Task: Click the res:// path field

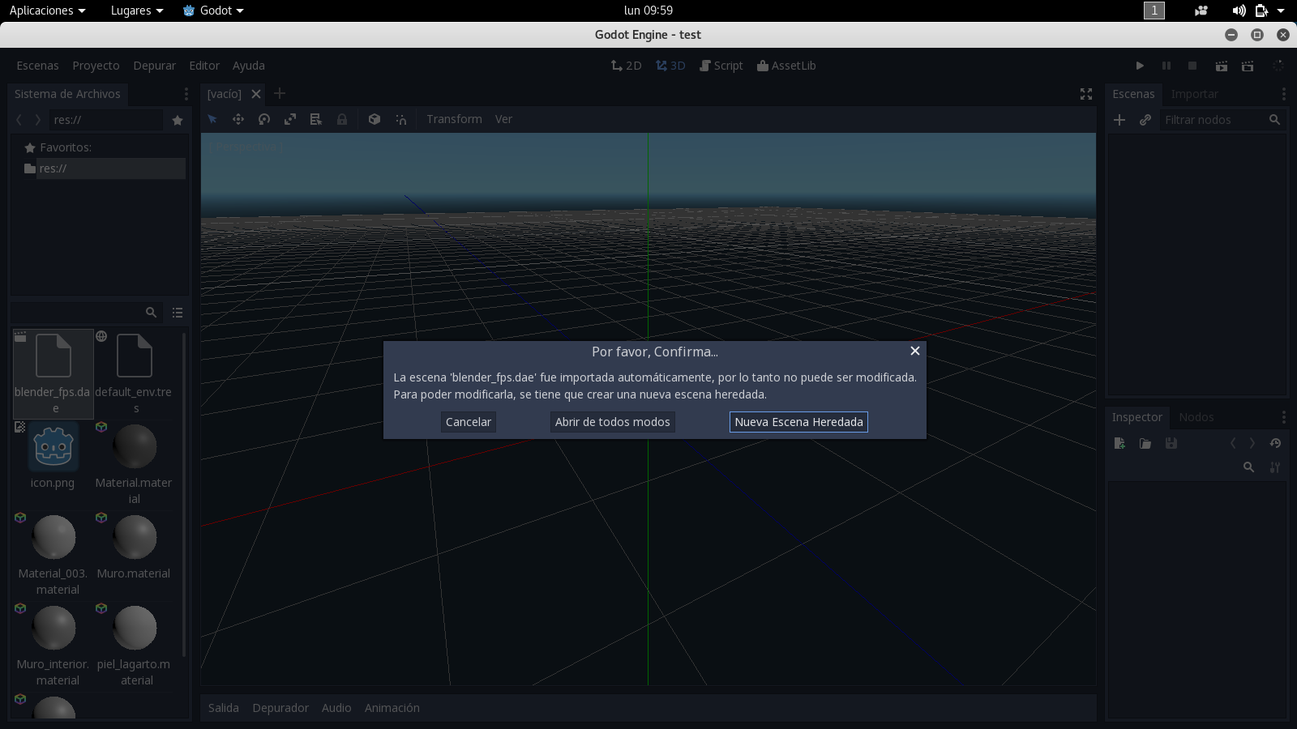Action: tap(105, 120)
